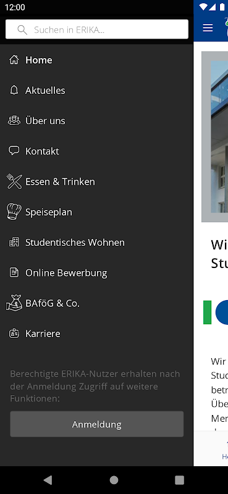Click the speech bubble icon beside Kontakt
This screenshot has width=228, height=494.
(x=14, y=151)
